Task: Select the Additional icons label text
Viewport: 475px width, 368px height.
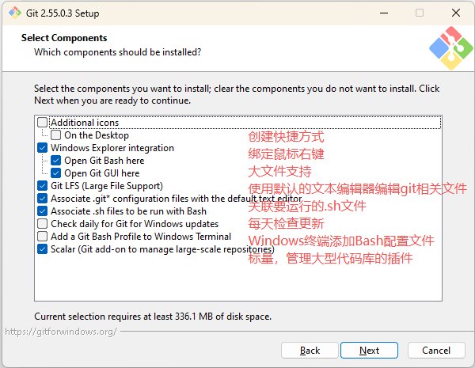Action: (85, 123)
